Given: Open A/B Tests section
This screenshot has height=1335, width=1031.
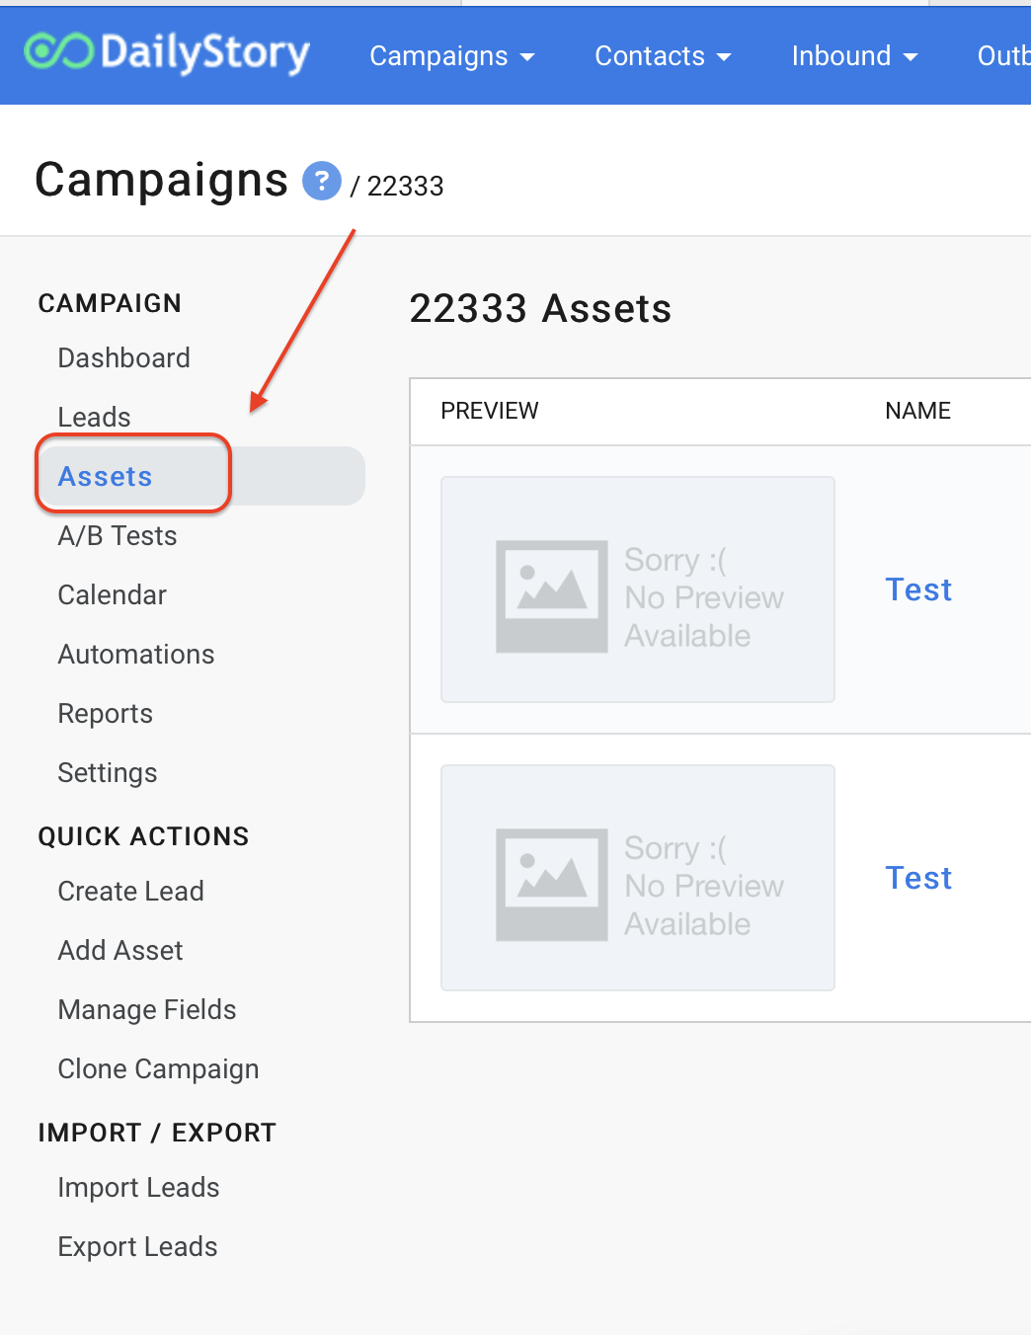Looking at the screenshot, I should [118, 536].
